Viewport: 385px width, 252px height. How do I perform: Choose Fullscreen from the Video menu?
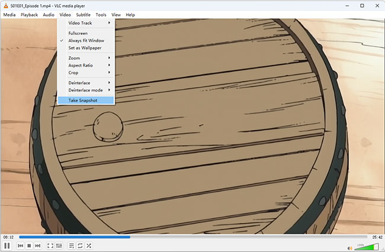click(86, 33)
